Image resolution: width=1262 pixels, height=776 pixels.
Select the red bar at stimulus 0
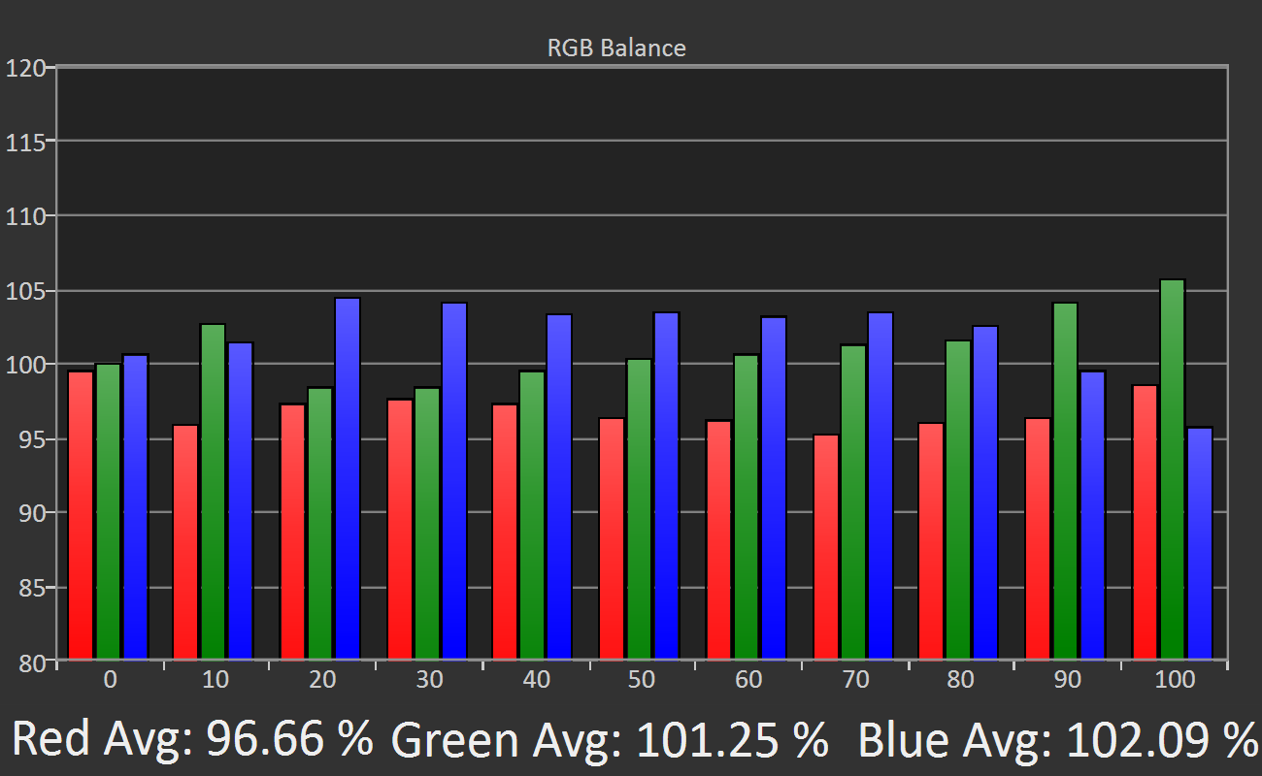[82, 516]
